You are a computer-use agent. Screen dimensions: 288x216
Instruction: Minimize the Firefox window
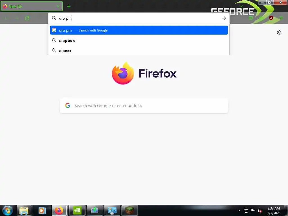[262, 2]
